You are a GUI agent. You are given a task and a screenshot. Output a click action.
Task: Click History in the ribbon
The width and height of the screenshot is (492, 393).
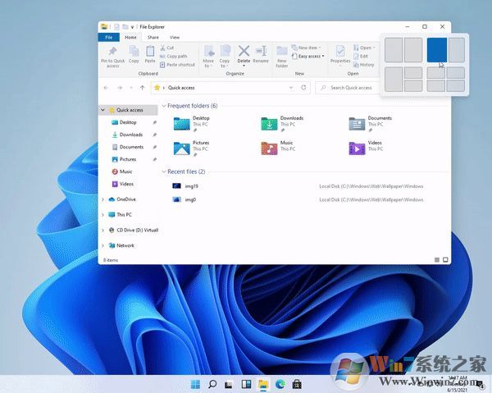coord(363,65)
